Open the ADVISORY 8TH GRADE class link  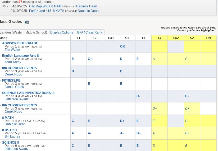point(20,43)
